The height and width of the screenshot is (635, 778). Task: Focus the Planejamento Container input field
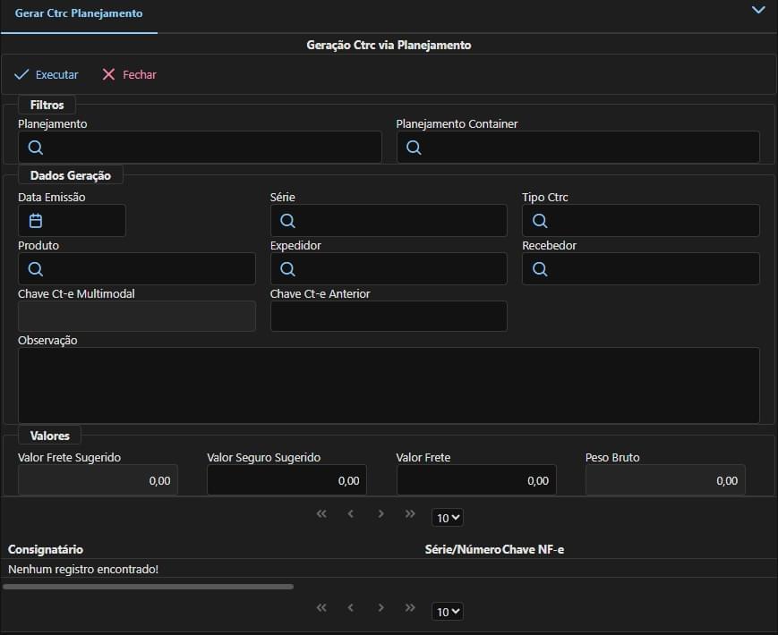coord(578,148)
